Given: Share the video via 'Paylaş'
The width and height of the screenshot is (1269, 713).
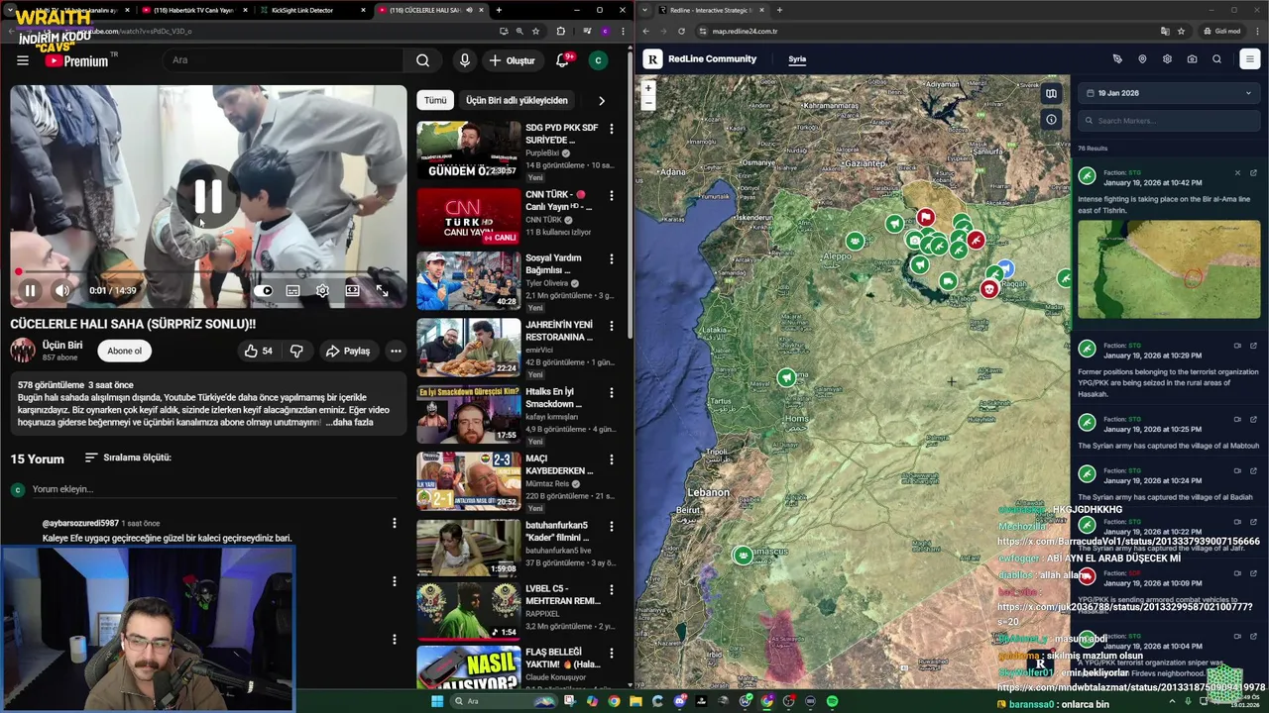Looking at the screenshot, I should (348, 351).
